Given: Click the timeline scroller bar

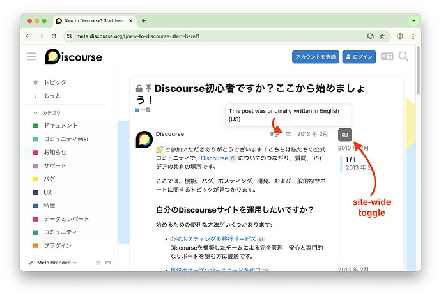Looking at the screenshot, I should click(341, 164).
